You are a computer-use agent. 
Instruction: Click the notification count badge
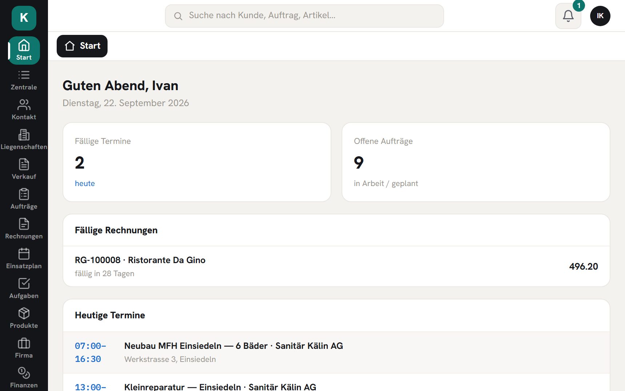579,5
